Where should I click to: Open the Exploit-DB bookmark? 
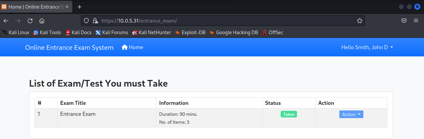coord(190,33)
